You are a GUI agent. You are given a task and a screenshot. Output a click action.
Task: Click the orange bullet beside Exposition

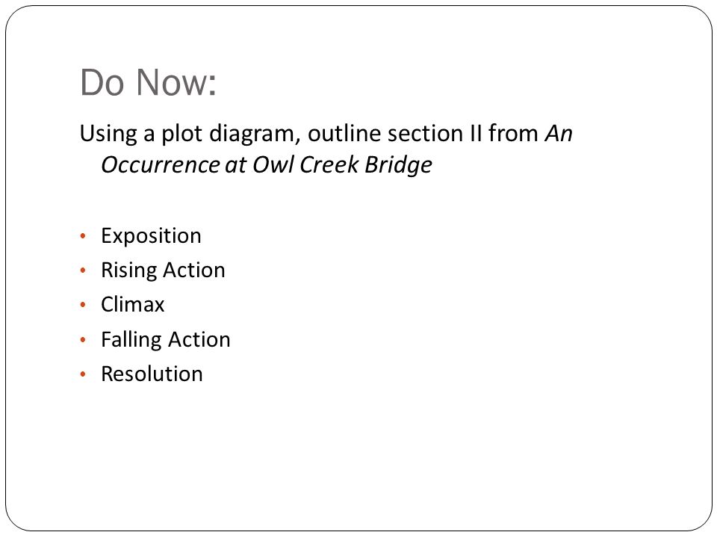[x=83, y=236]
